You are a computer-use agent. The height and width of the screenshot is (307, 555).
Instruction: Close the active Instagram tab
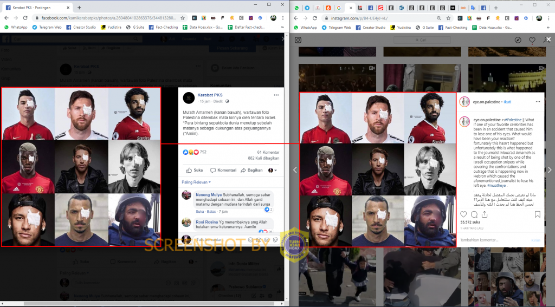(351, 8)
